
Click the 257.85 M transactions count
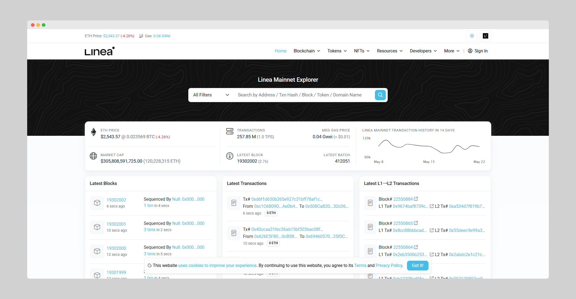tap(246, 137)
